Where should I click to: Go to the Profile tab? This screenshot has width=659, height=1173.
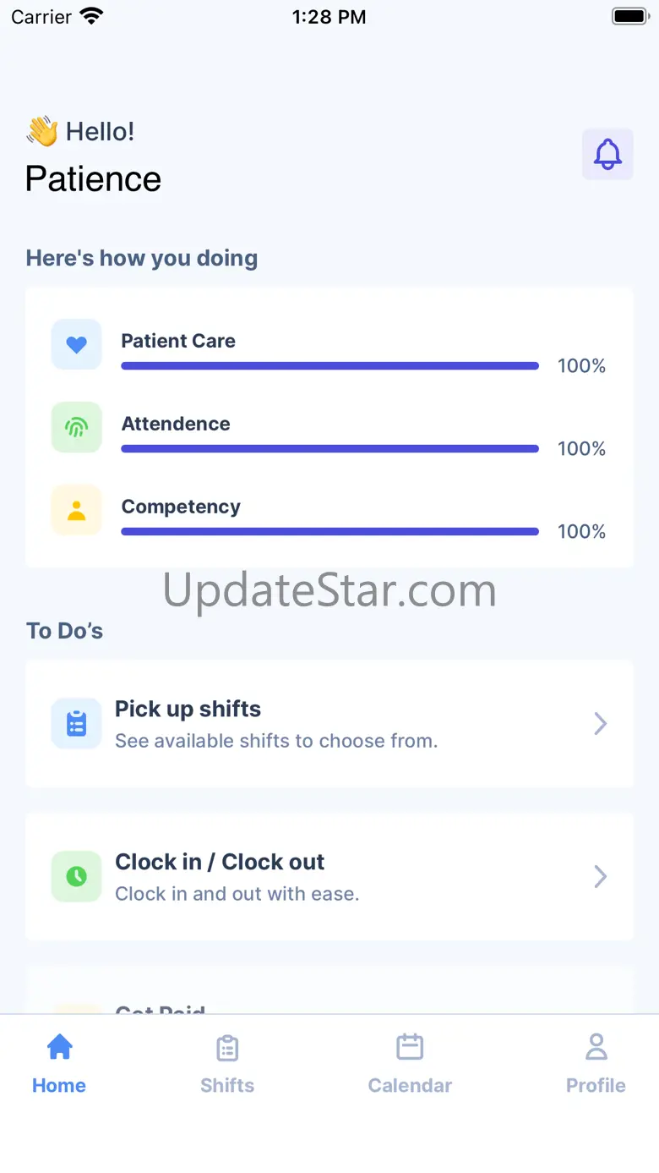point(596,1063)
